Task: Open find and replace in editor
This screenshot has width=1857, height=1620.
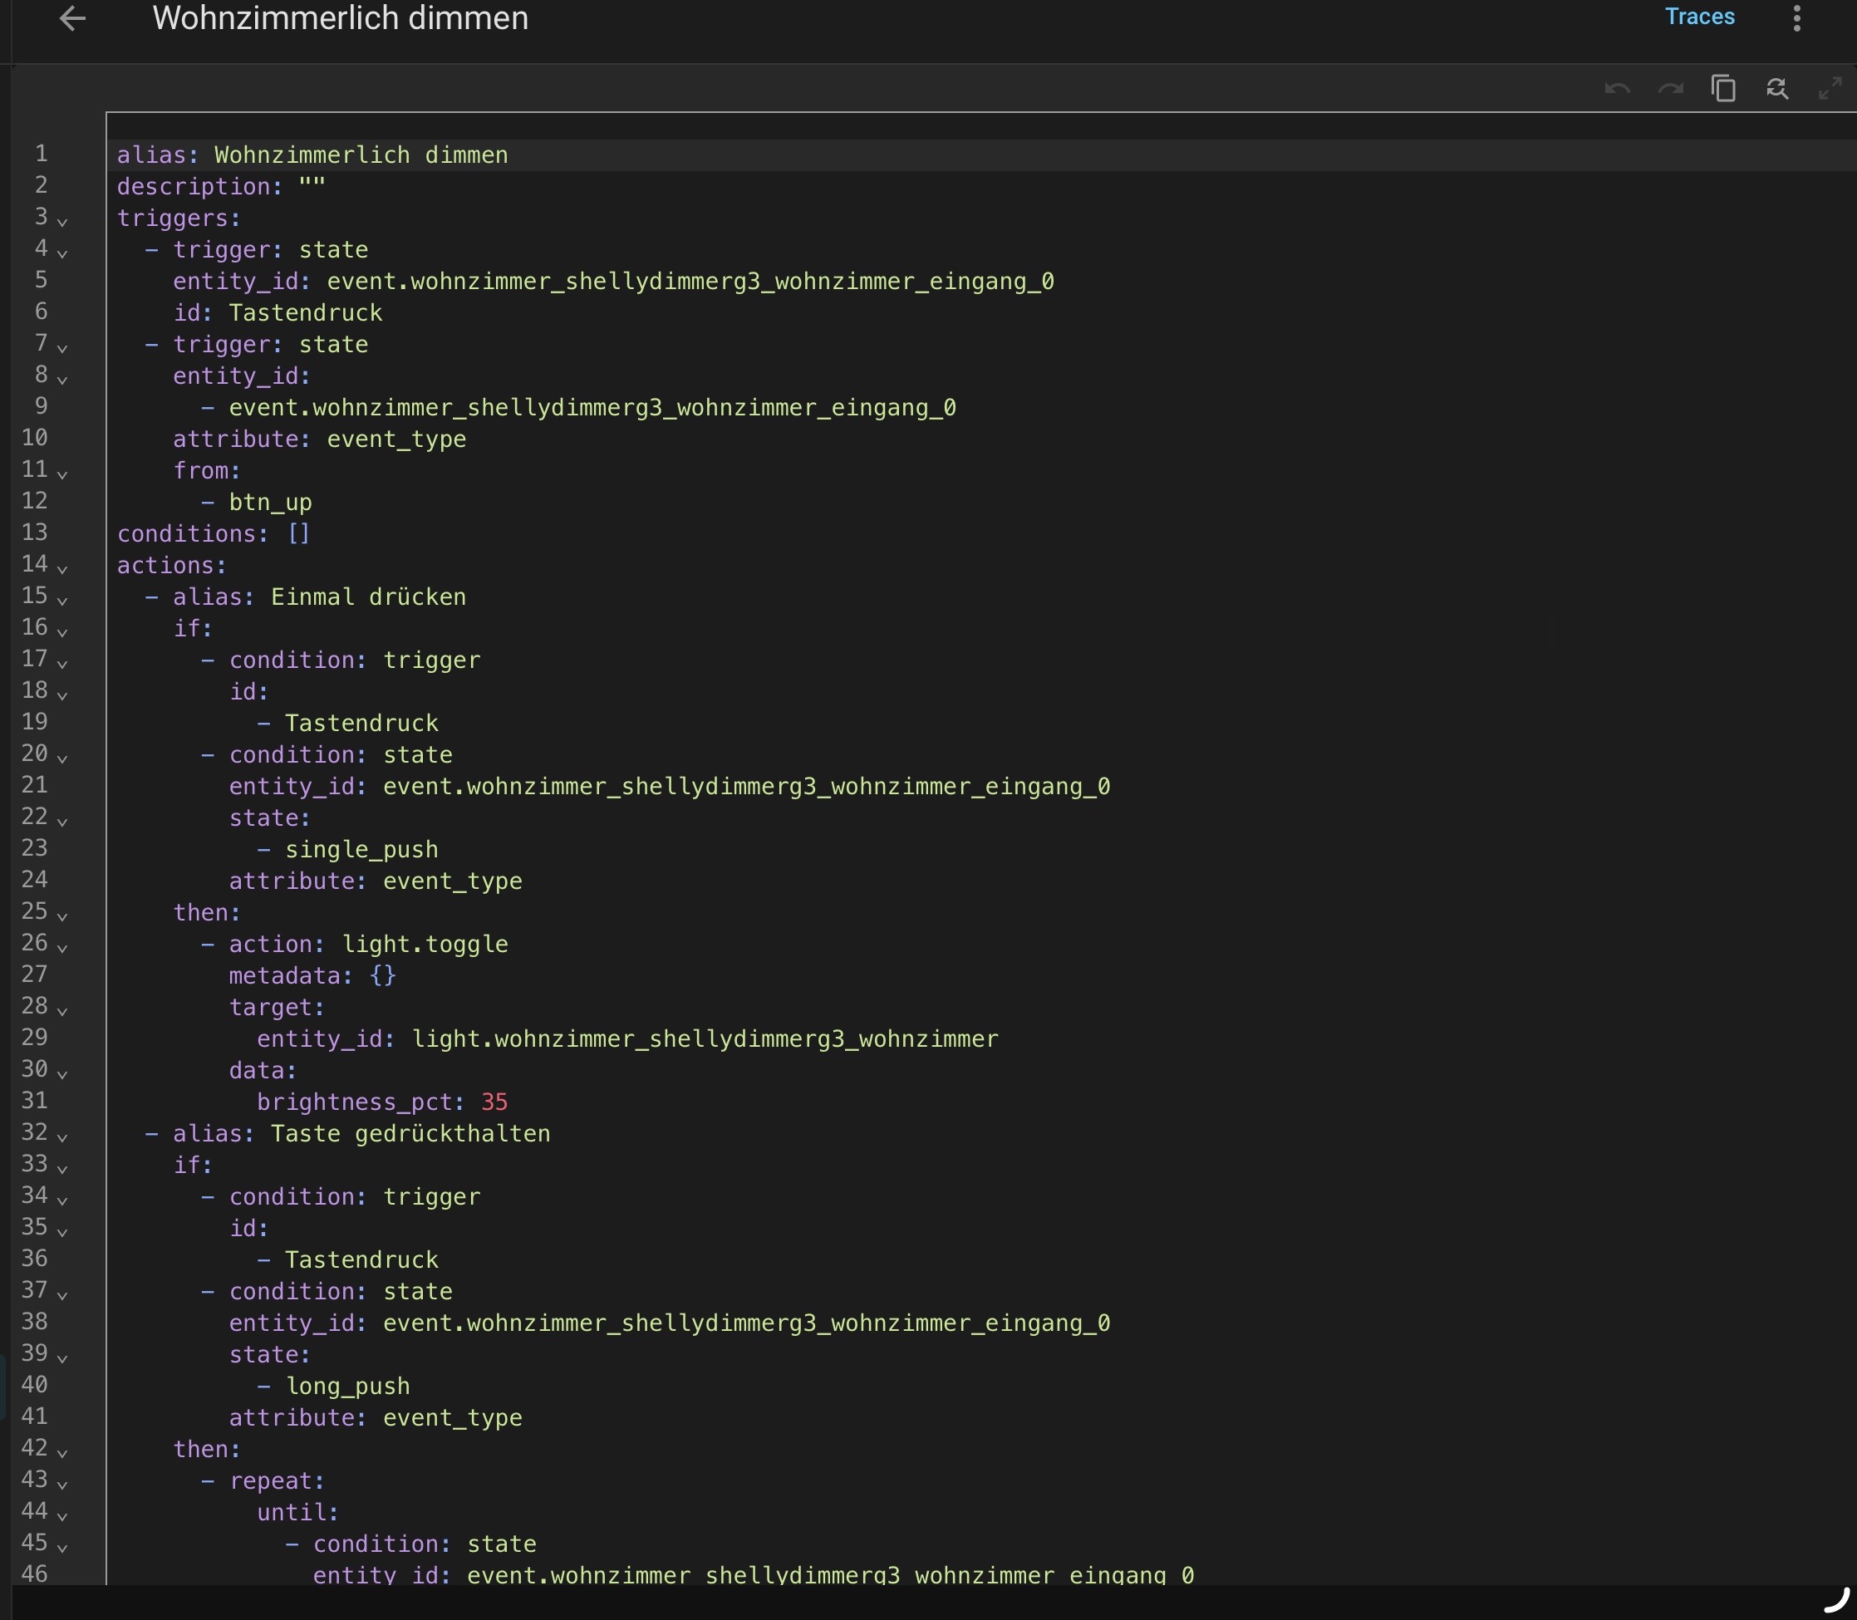Action: [1777, 89]
